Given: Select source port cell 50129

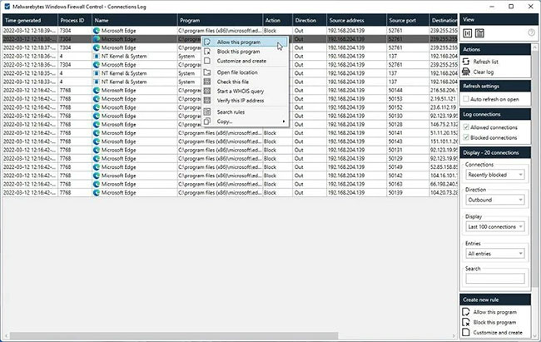Looking at the screenshot, I should point(408,158).
